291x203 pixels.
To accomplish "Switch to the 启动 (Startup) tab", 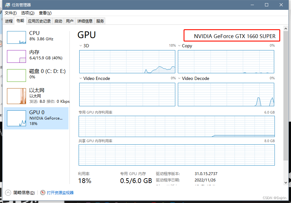I will click(58, 21).
